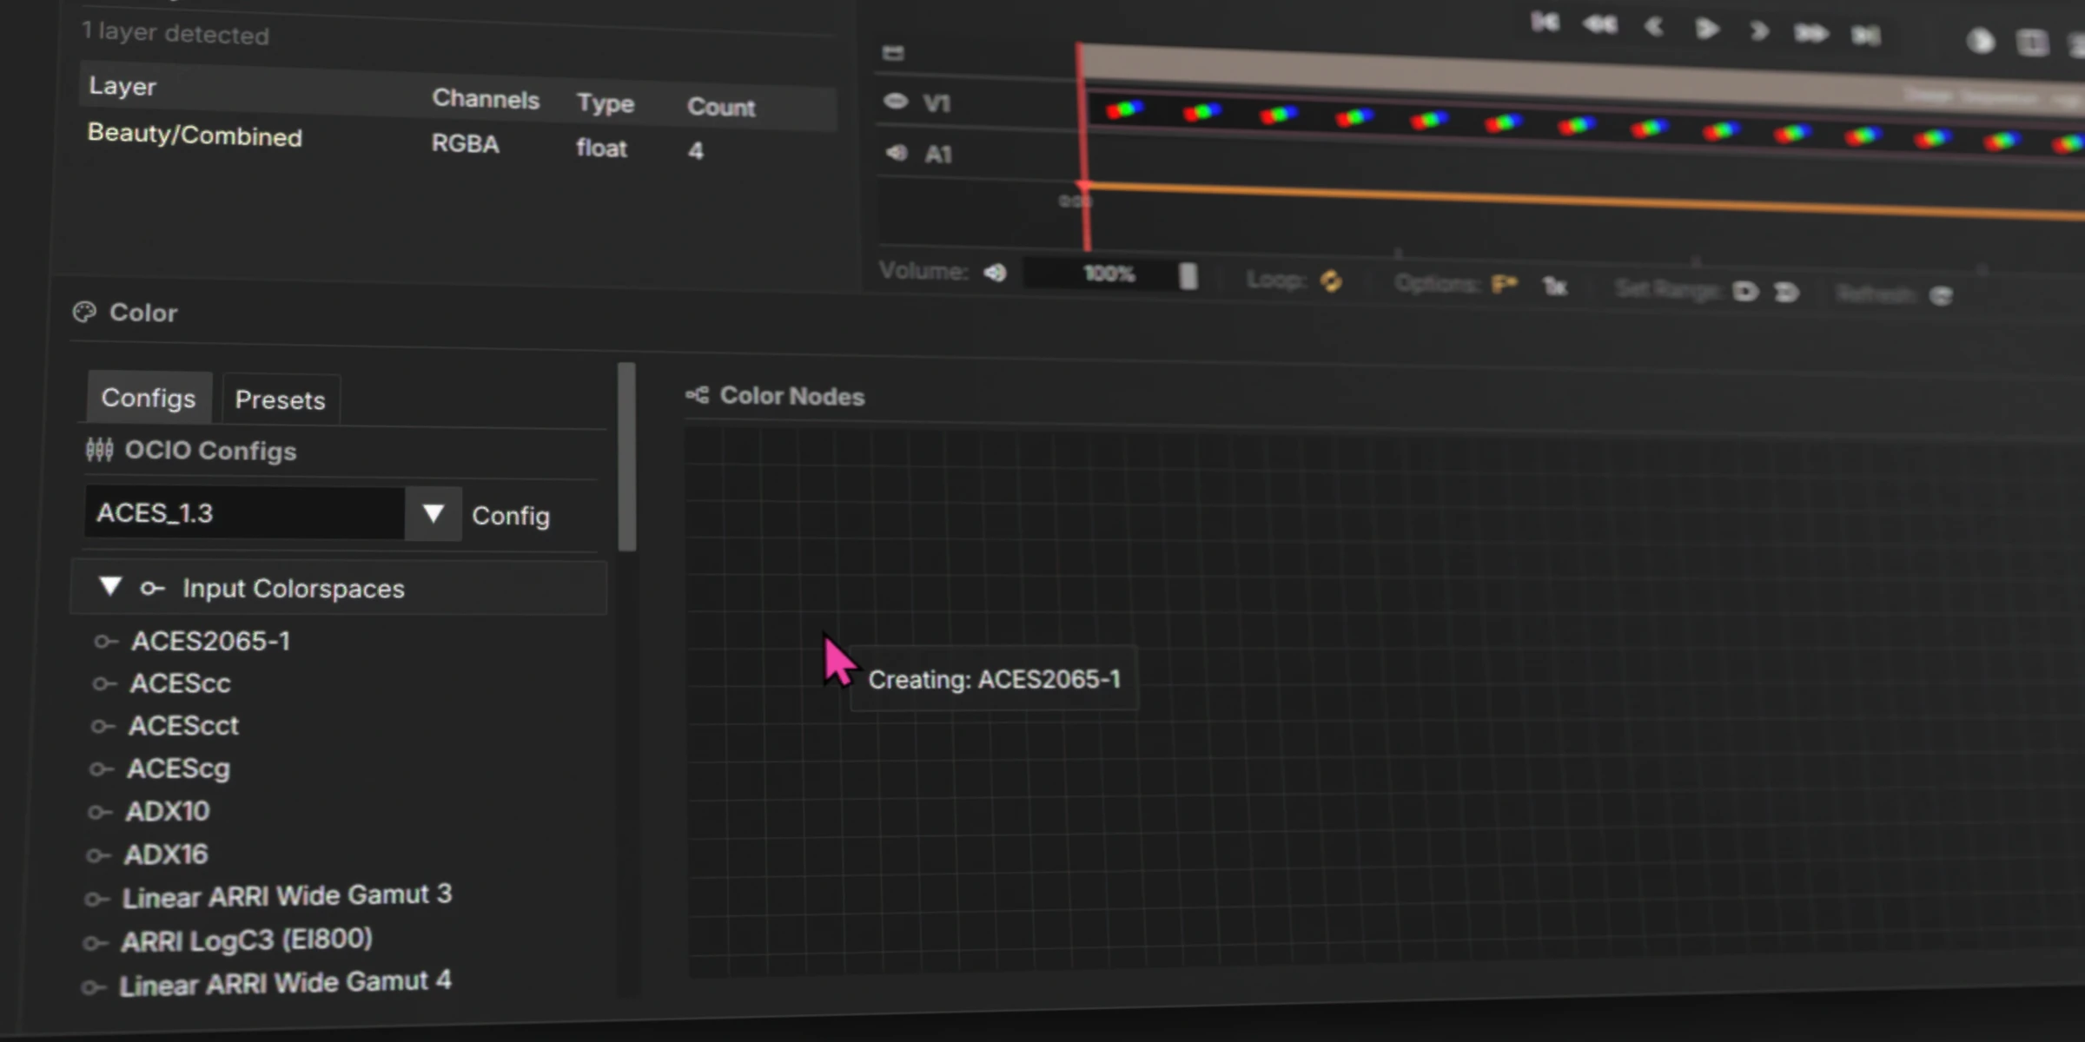Select the Configs tab
Viewport: 2085px width, 1042px height.
pyautogui.click(x=149, y=399)
